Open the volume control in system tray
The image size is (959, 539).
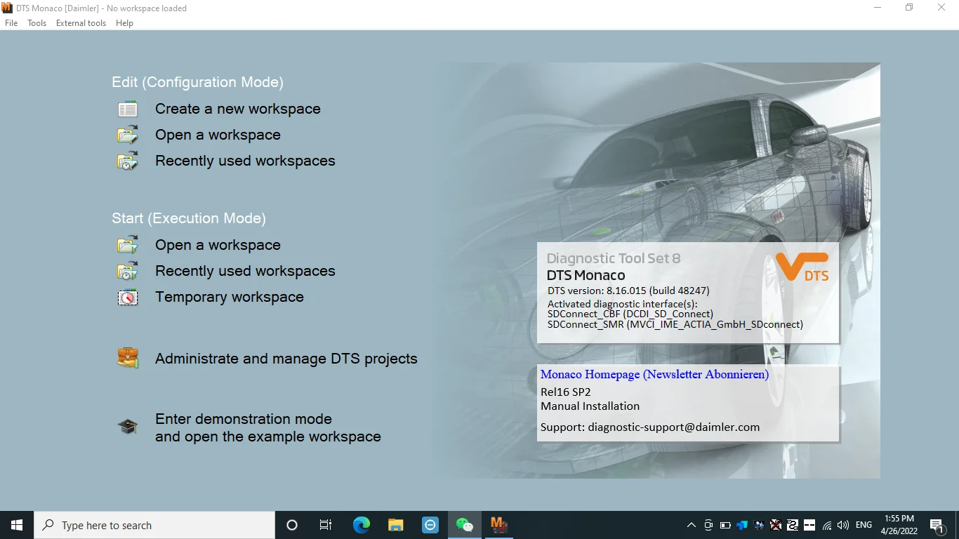coord(843,525)
